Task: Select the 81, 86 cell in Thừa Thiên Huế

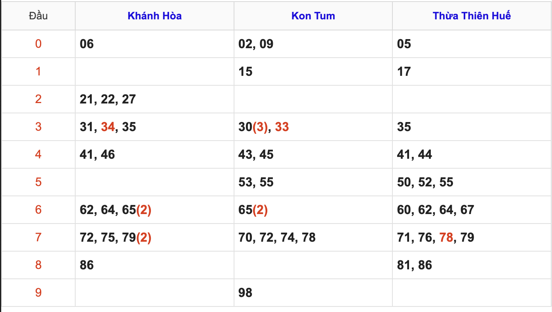Action: click(414, 265)
